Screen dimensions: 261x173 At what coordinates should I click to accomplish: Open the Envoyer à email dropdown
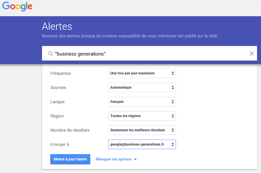tap(142, 144)
